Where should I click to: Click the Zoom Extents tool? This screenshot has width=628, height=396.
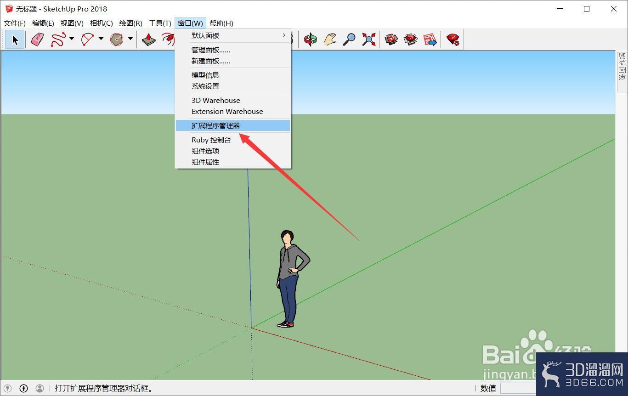click(368, 40)
